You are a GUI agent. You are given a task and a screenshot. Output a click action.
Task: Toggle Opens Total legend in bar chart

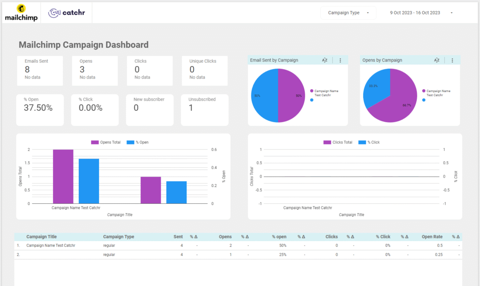(x=106, y=142)
